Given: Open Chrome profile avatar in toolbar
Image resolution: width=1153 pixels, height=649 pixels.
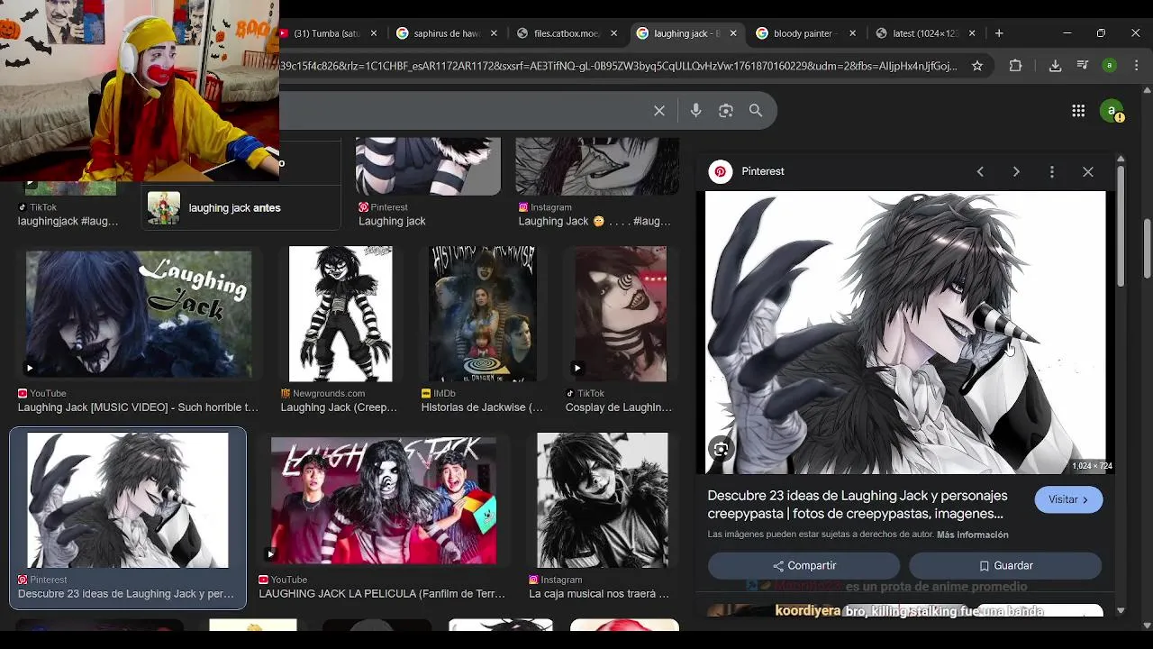Looking at the screenshot, I should pos(1110,66).
